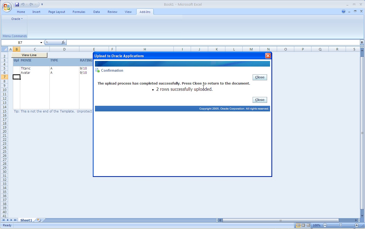
Task: Select the Titanic cell
Action: coord(35,68)
